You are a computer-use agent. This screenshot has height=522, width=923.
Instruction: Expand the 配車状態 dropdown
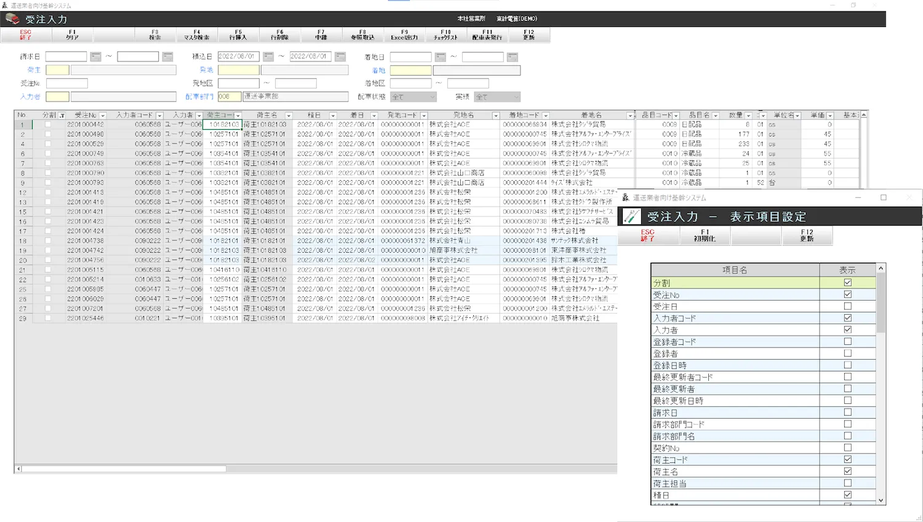click(432, 97)
